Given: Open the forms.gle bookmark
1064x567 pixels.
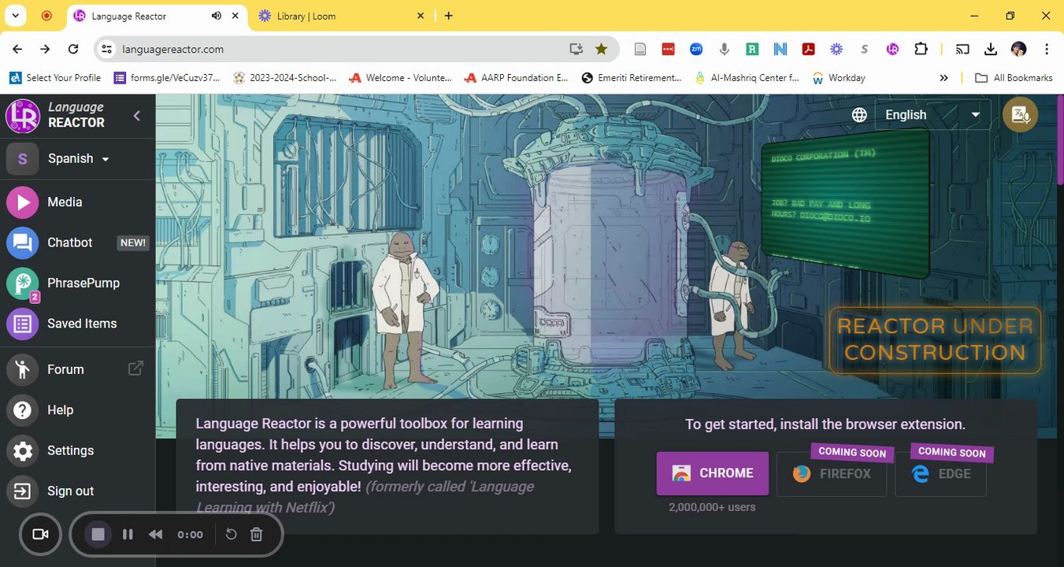Looking at the screenshot, I should 167,77.
